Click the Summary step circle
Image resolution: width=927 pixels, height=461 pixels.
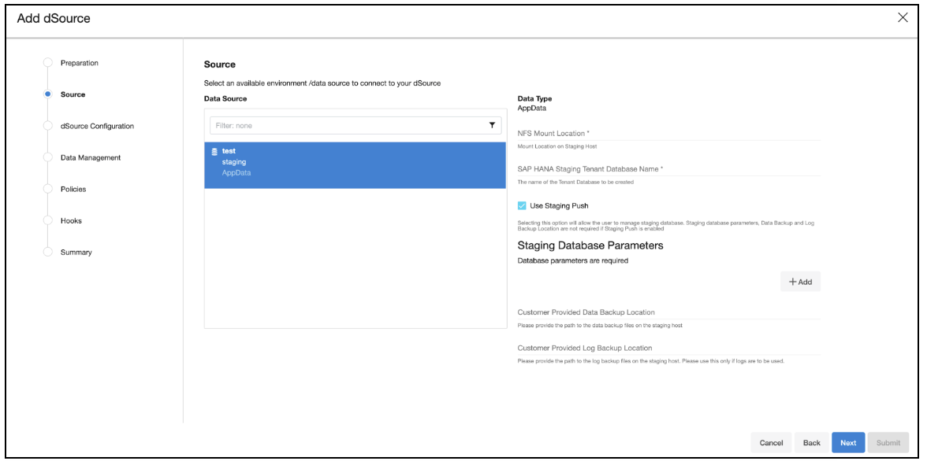coord(49,252)
